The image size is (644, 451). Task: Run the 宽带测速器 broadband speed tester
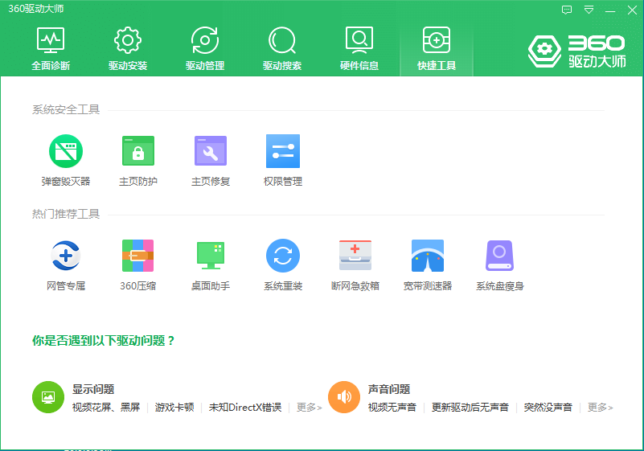(x=428, y=256)
